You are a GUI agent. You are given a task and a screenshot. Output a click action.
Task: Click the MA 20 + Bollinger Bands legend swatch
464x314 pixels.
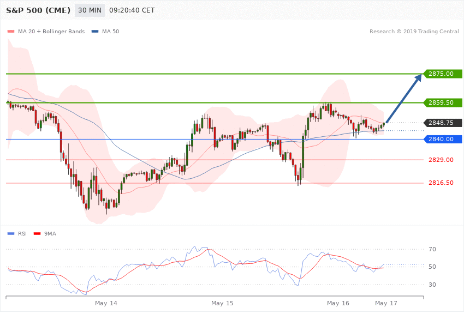tap(11, 32)
